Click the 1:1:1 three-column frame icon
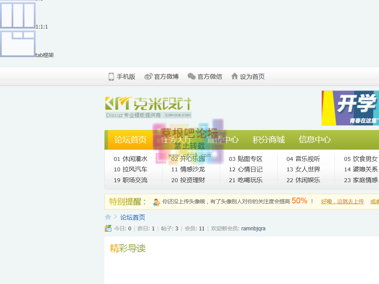The width and height of the screenshot is (379, 284). coord(18,15)
